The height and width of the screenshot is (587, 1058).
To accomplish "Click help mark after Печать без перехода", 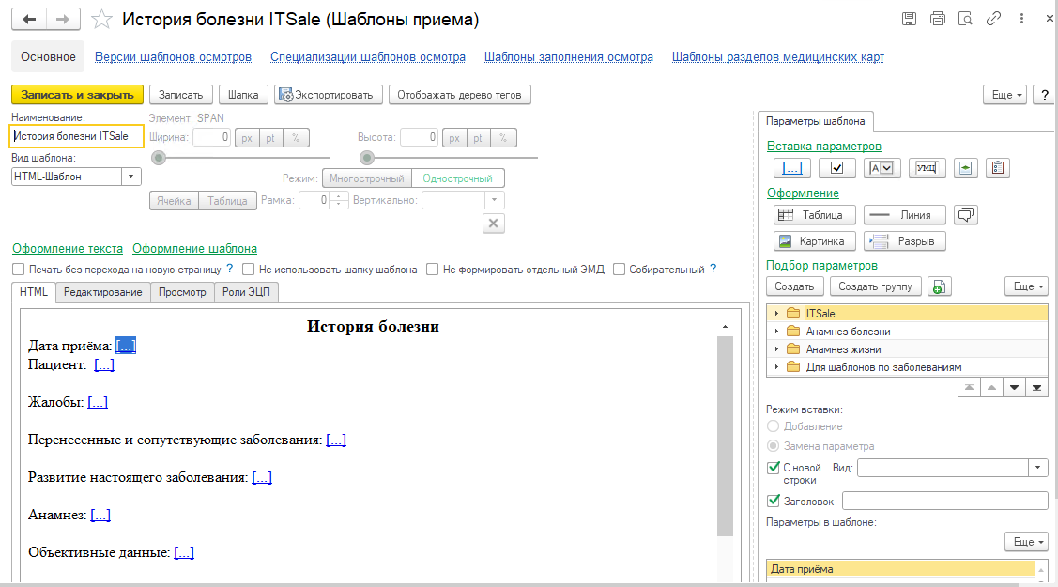I will [x=229, y=269].
